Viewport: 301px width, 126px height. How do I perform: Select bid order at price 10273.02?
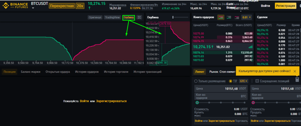(222, 60)
